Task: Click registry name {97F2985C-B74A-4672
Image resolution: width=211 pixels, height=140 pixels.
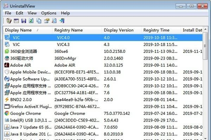Action: pyautogui.click(x=77, y=107)
